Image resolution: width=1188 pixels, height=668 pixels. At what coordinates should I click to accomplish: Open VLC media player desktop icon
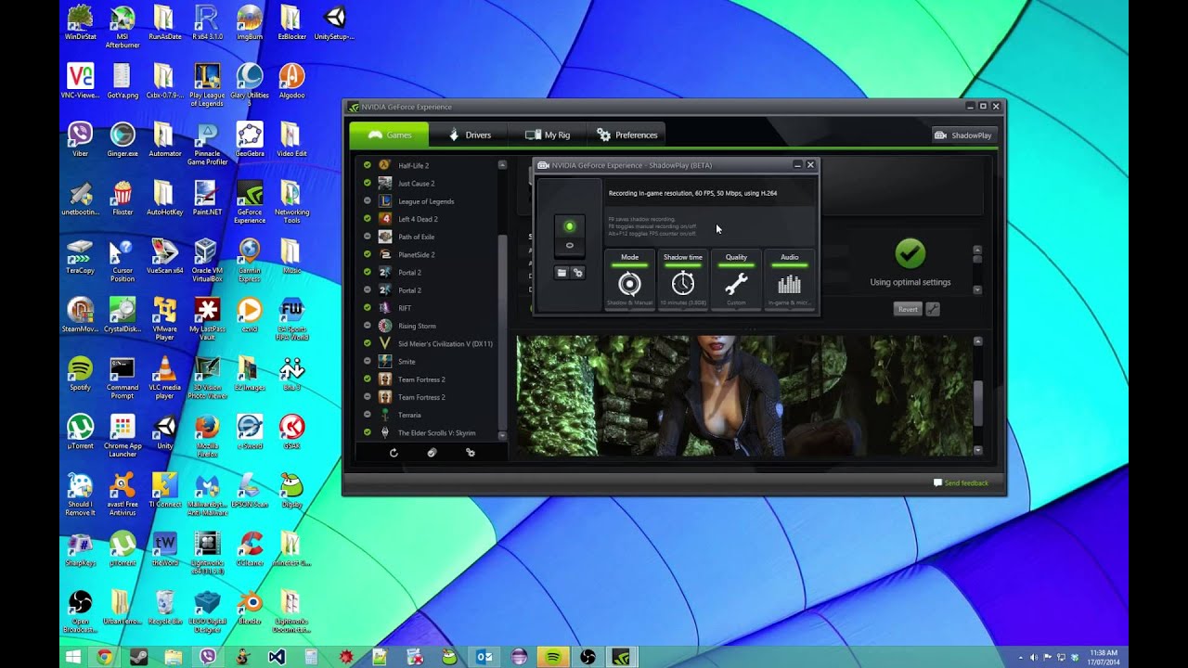[x=164, y=377]
